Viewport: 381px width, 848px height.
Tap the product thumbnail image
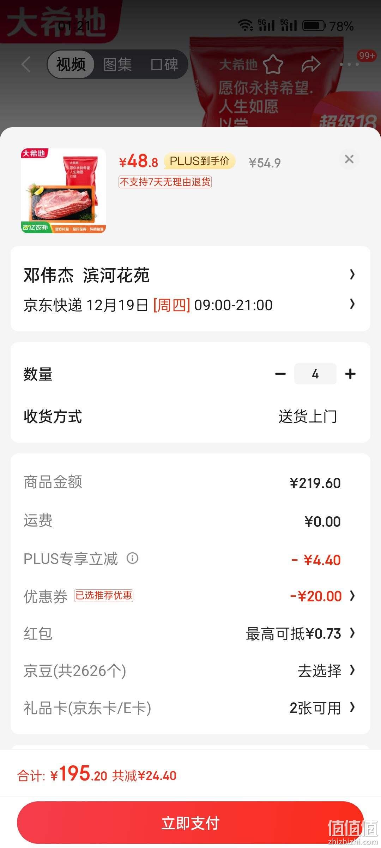pos(64,191)
